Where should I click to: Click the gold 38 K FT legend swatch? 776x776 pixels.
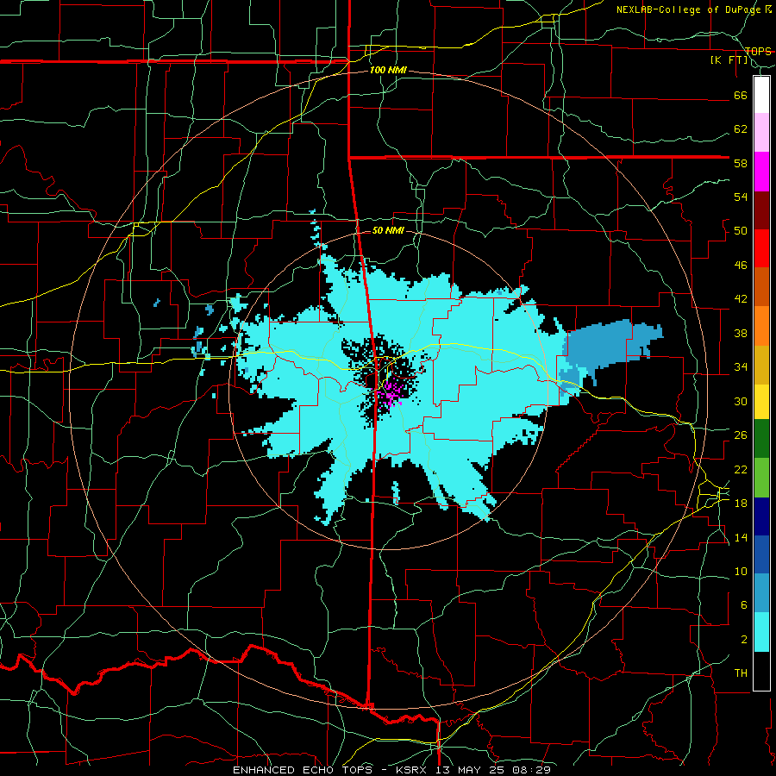click(761, 364)
